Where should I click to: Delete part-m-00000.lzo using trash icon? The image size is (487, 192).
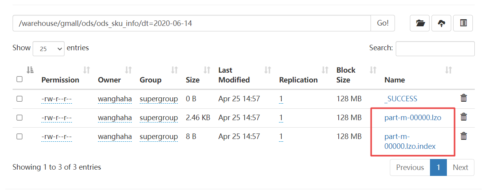point(464,117)
